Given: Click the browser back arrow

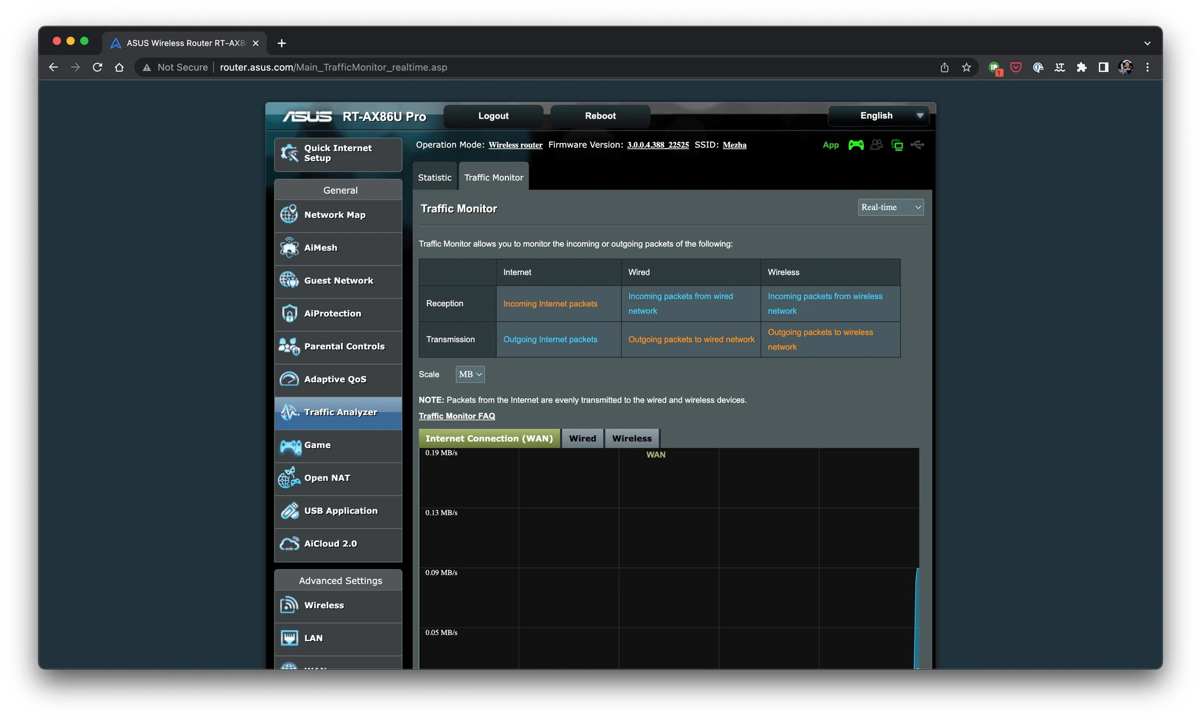Looking at the screenshot, I should pyautogui.click(x=53, y=67).
